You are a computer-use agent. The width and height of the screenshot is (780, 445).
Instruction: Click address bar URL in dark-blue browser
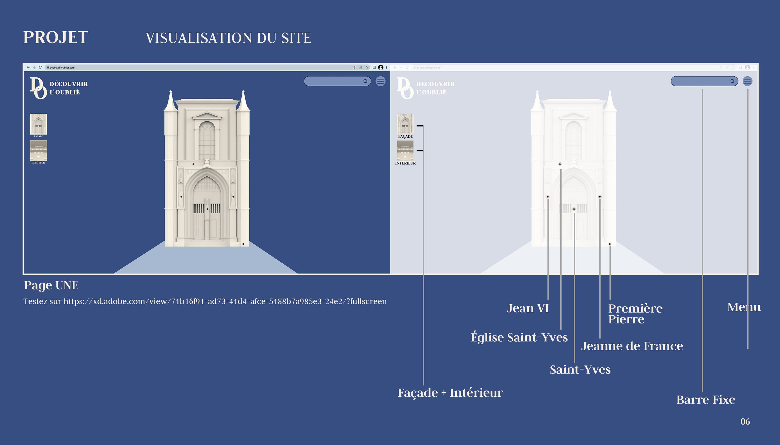(x=62, y=68)
